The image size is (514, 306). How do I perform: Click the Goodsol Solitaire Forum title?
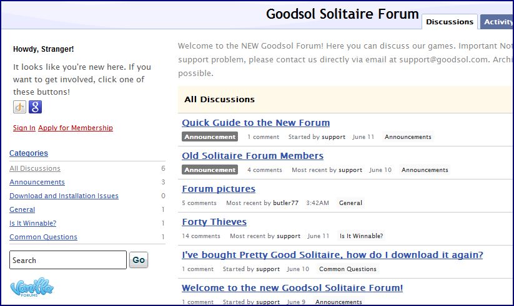(342, 14)
